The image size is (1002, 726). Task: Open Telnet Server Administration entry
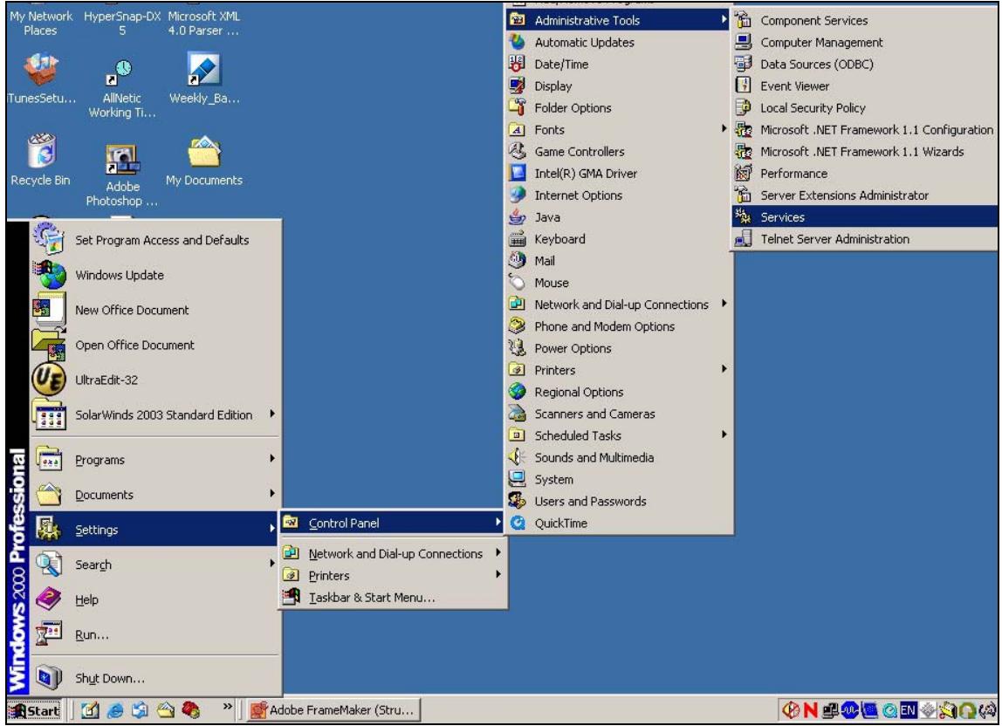(x=865, y=239)
